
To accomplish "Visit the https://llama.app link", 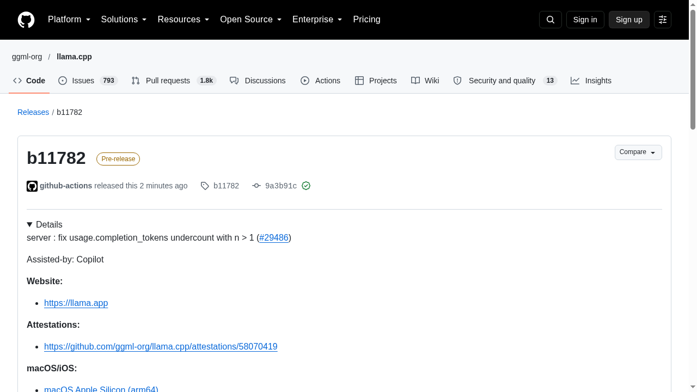I will (x=76, y=303).
